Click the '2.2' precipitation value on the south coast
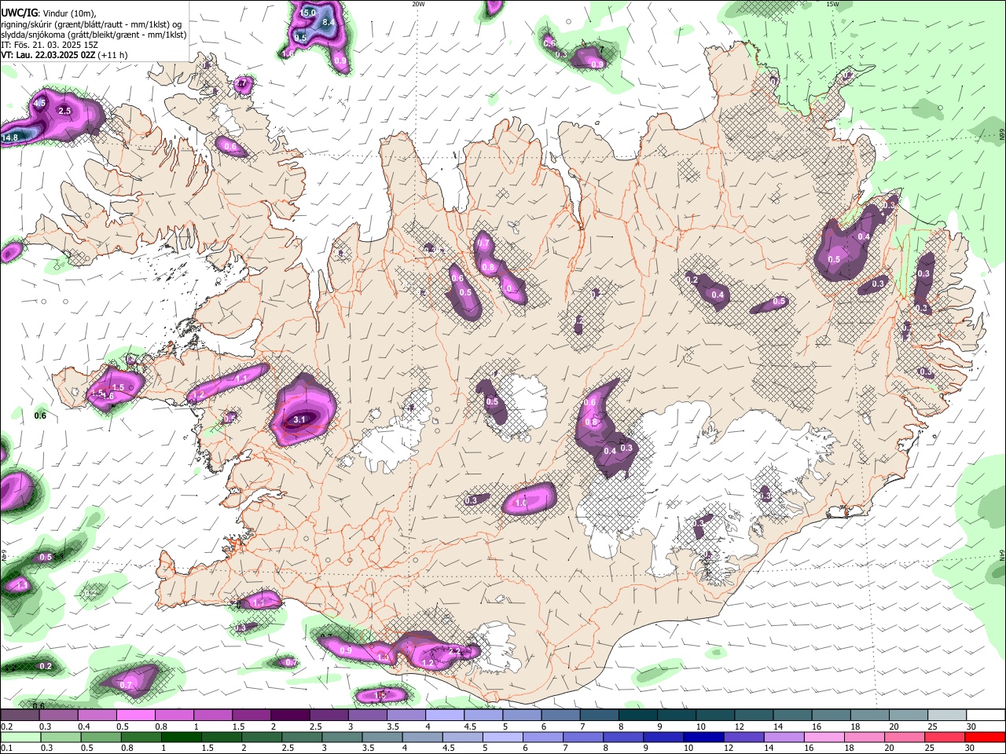 pos(455,651)
